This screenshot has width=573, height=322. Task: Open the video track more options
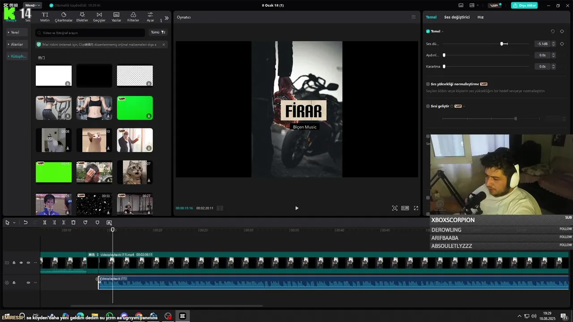[35, 263]
